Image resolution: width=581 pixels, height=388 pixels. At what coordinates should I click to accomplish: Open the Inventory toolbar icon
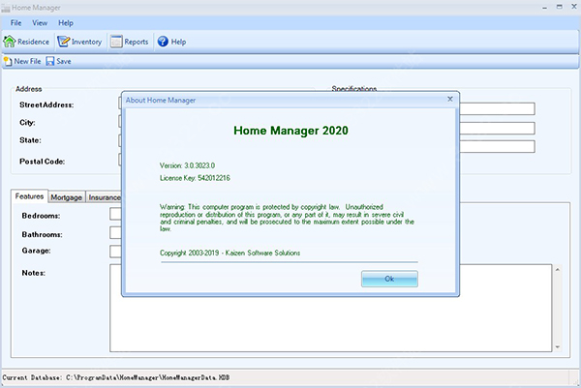pyautogui.click(x=63, y=42)
